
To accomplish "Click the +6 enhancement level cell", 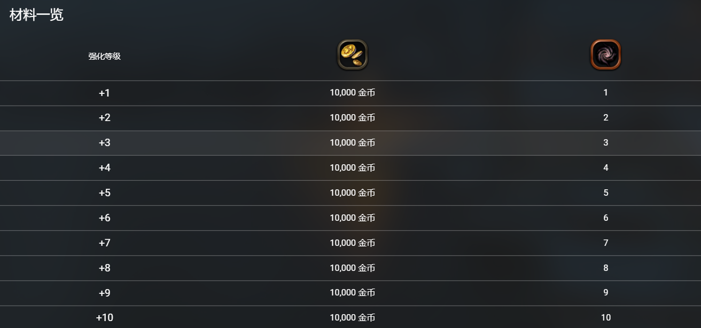I will click(105, 218).
